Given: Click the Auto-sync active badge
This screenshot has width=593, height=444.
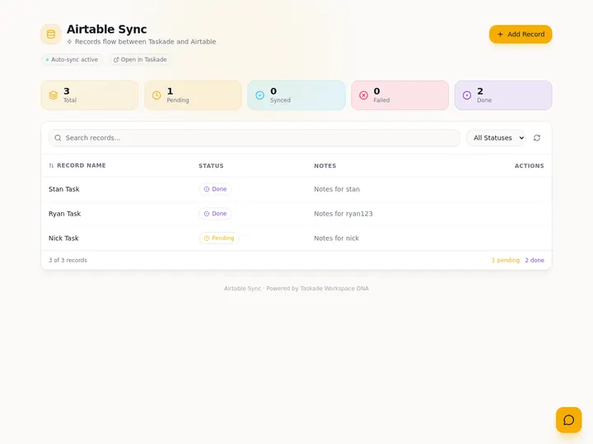Looking at the screenshot, I should [72, 60].
